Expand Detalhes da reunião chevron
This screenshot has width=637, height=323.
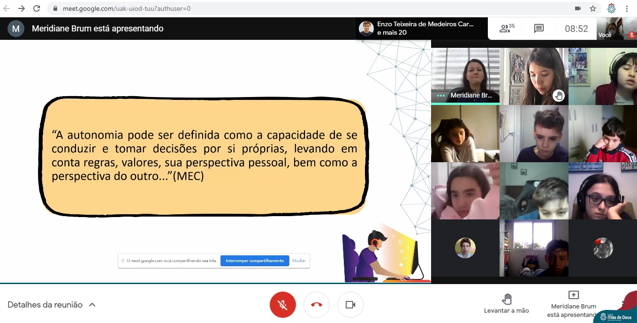point(92,305)
